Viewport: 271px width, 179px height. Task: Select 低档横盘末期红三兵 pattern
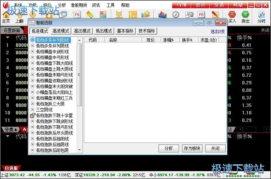[x=55, y=98]
